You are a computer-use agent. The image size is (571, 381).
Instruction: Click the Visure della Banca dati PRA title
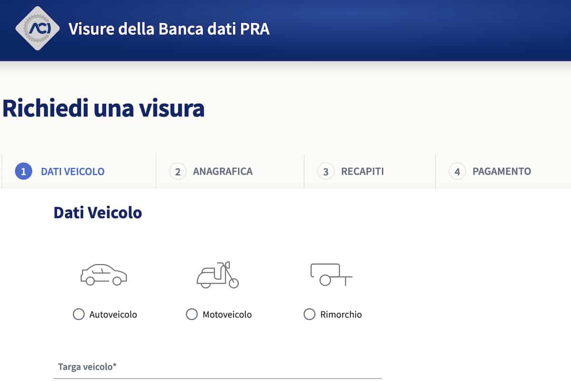(169, 29)
